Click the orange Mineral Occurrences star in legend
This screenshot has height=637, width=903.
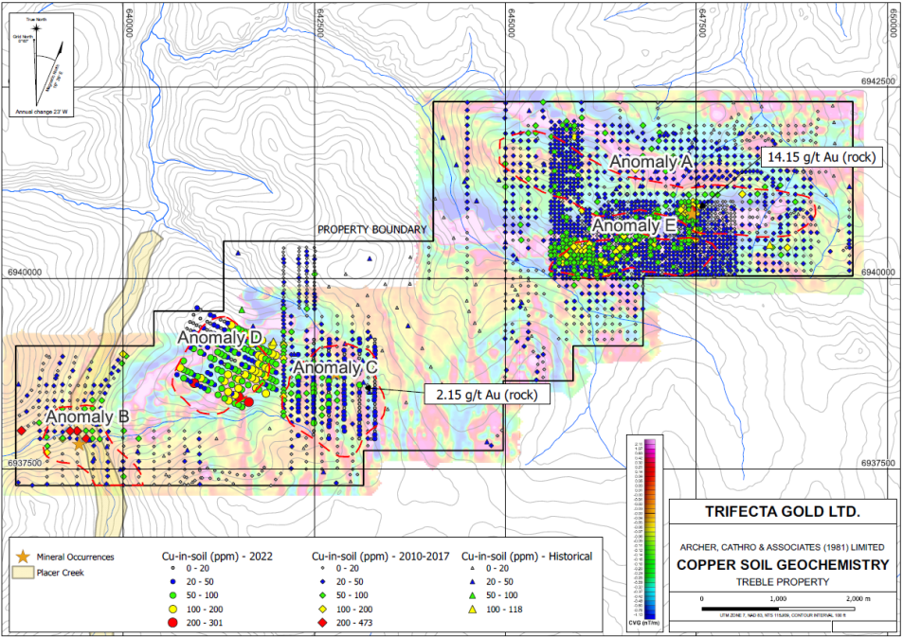click(24, 557)
